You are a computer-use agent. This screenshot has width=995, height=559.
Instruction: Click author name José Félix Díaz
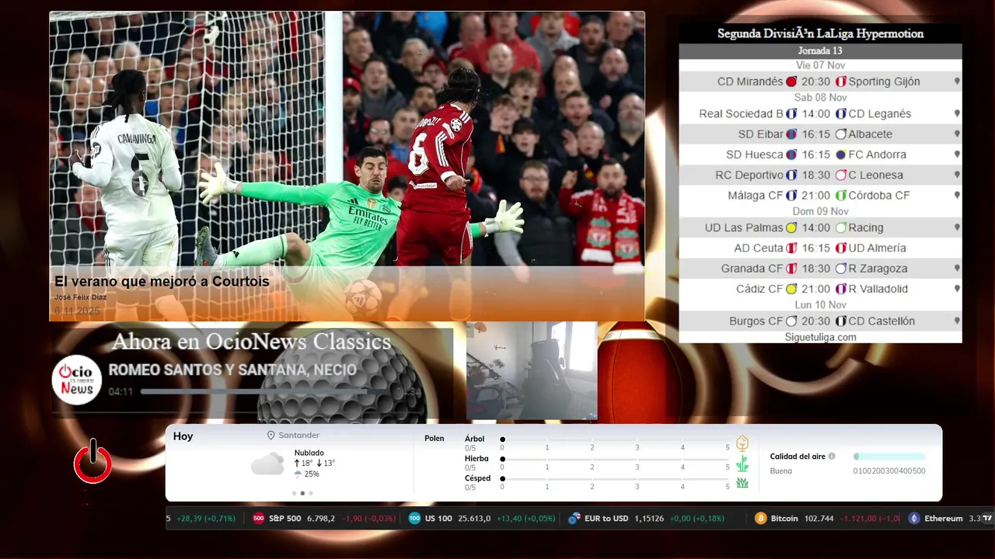click(x=81, y=297)
